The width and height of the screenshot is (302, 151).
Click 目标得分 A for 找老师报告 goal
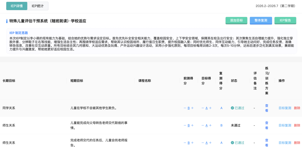pyautogui.click(x=206, y=143)
